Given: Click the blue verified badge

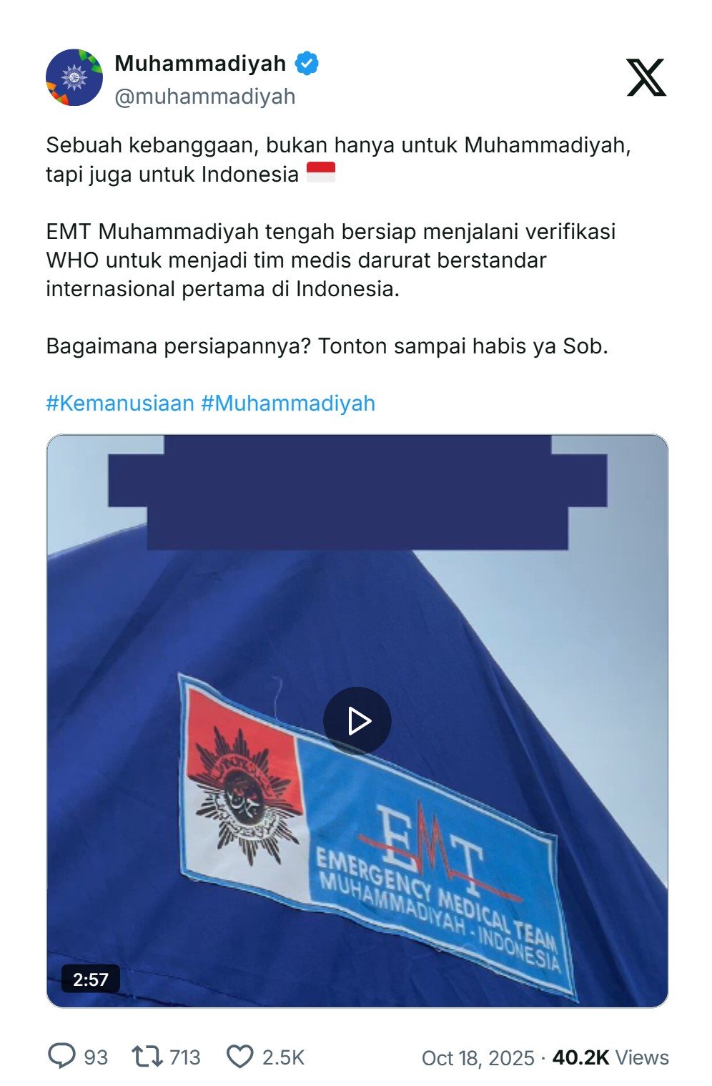Looking at the screenshot, I should 307,64.
